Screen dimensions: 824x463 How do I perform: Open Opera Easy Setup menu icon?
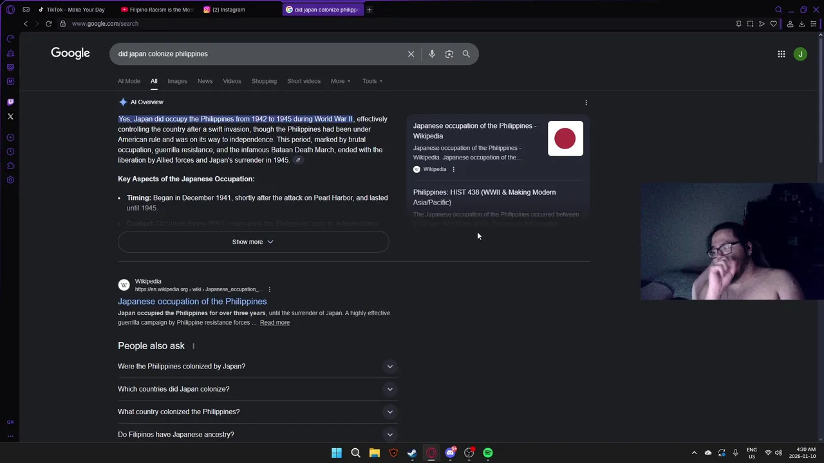pyautogui.click(x=814, y=24)
